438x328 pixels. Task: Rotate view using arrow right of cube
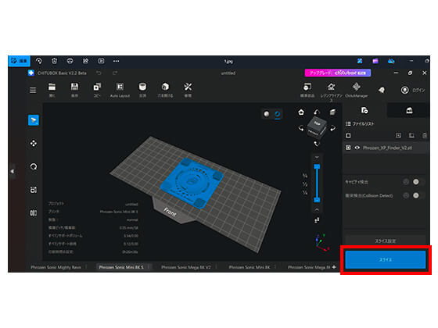coord(332,129)
